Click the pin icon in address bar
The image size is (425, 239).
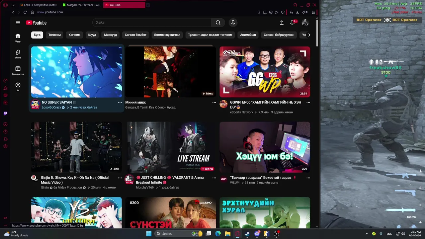point(259,12)
